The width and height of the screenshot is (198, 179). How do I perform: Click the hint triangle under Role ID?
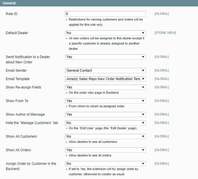66,20
